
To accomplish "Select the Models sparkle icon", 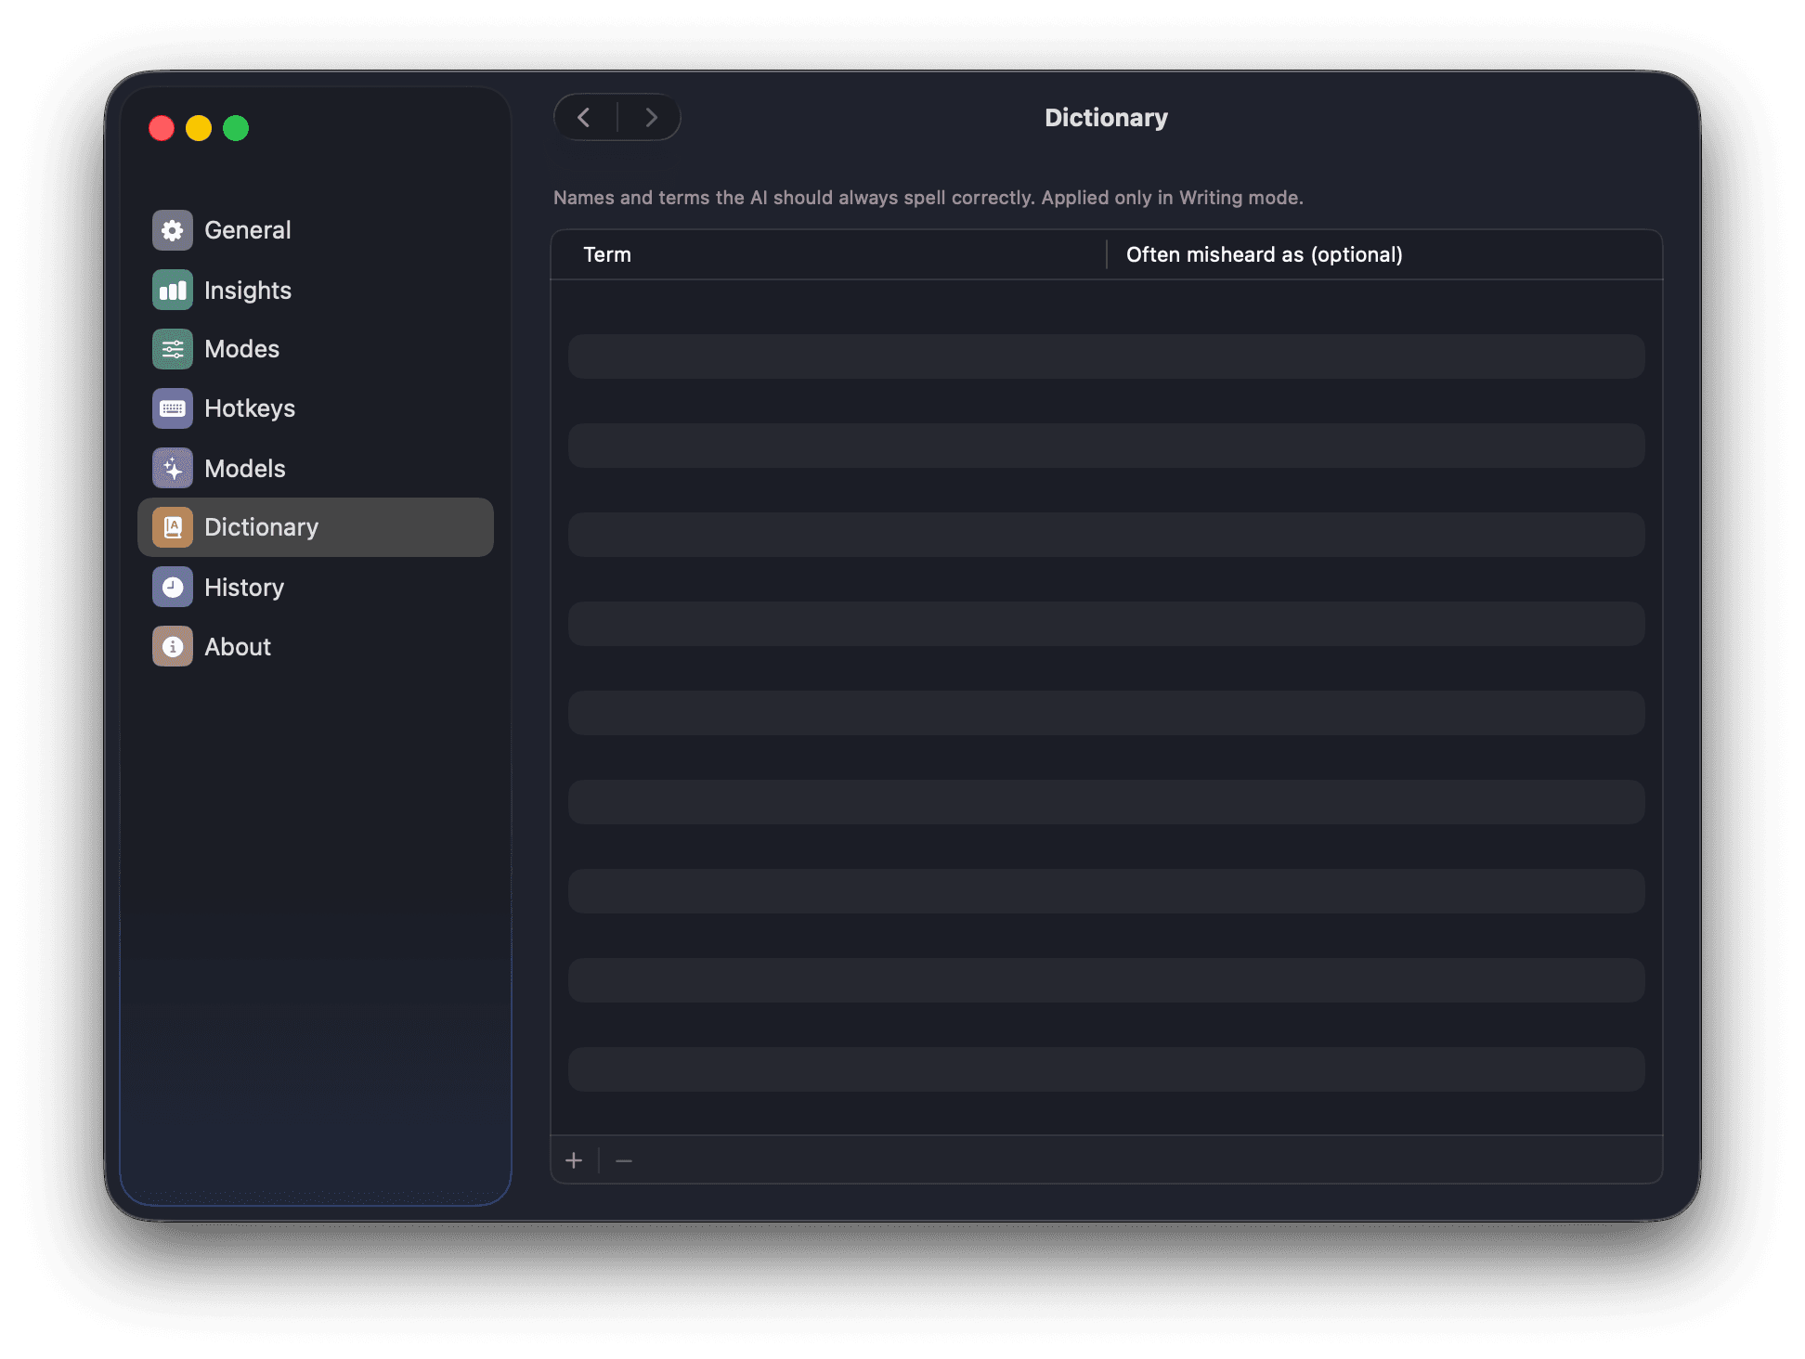I will click(173, 468).
